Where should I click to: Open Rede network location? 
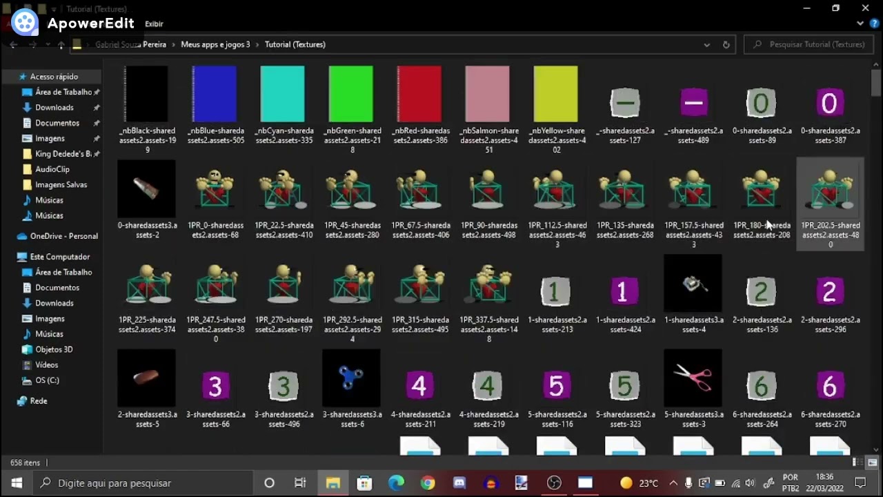pyautogui.click(x=39, y=401)
